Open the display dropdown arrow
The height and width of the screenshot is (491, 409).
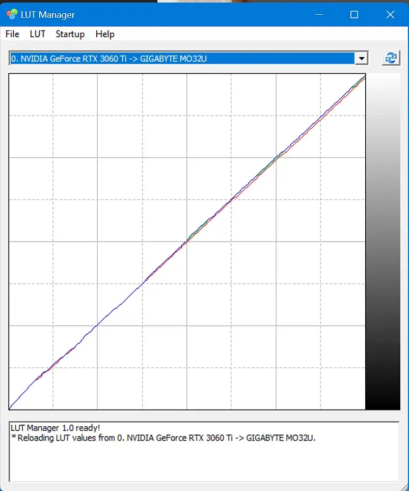[x=362, y=58]
